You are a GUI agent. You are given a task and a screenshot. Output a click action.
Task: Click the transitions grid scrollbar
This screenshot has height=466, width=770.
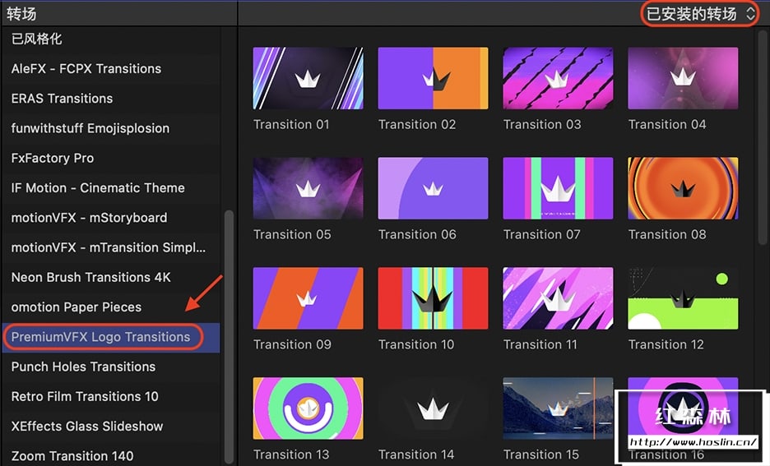point(762,137)
